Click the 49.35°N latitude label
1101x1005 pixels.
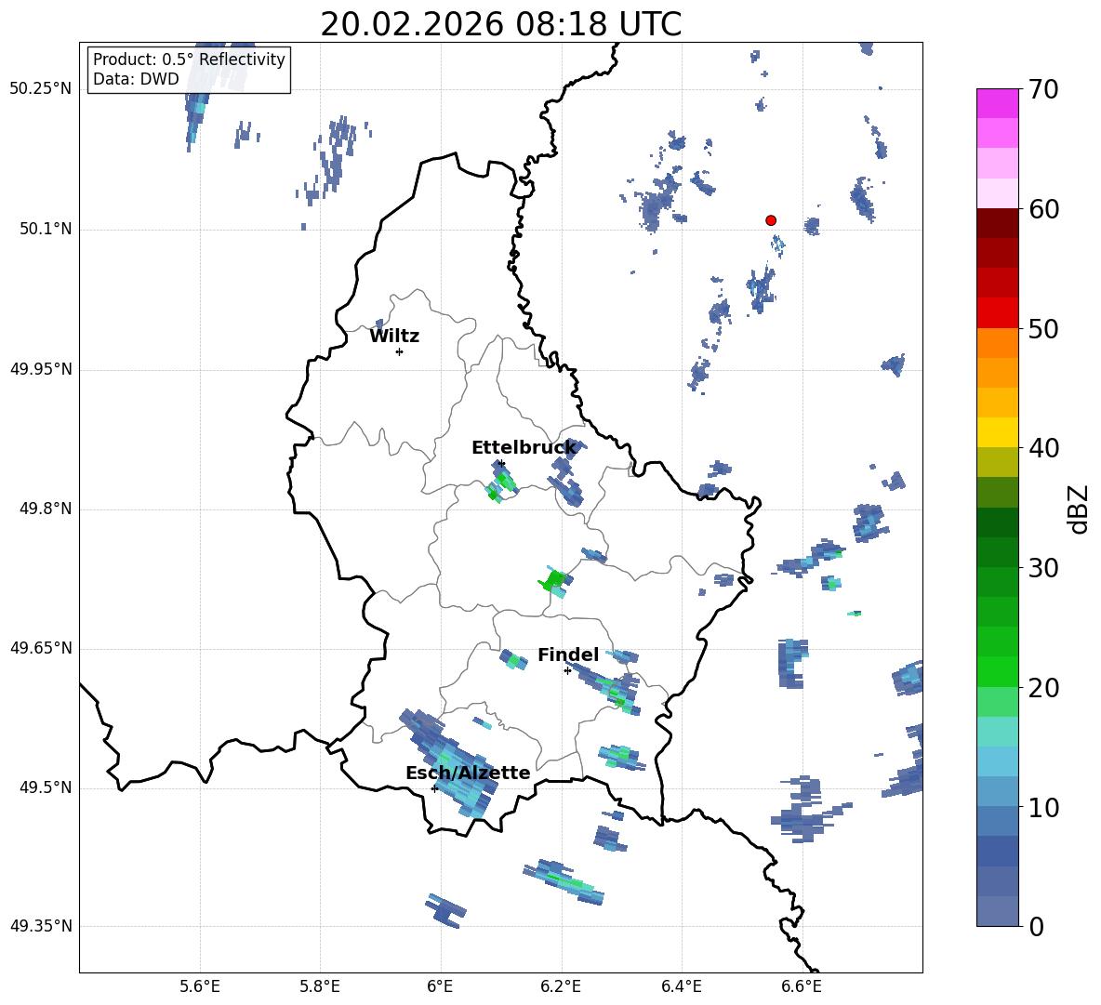pos(41,926)
